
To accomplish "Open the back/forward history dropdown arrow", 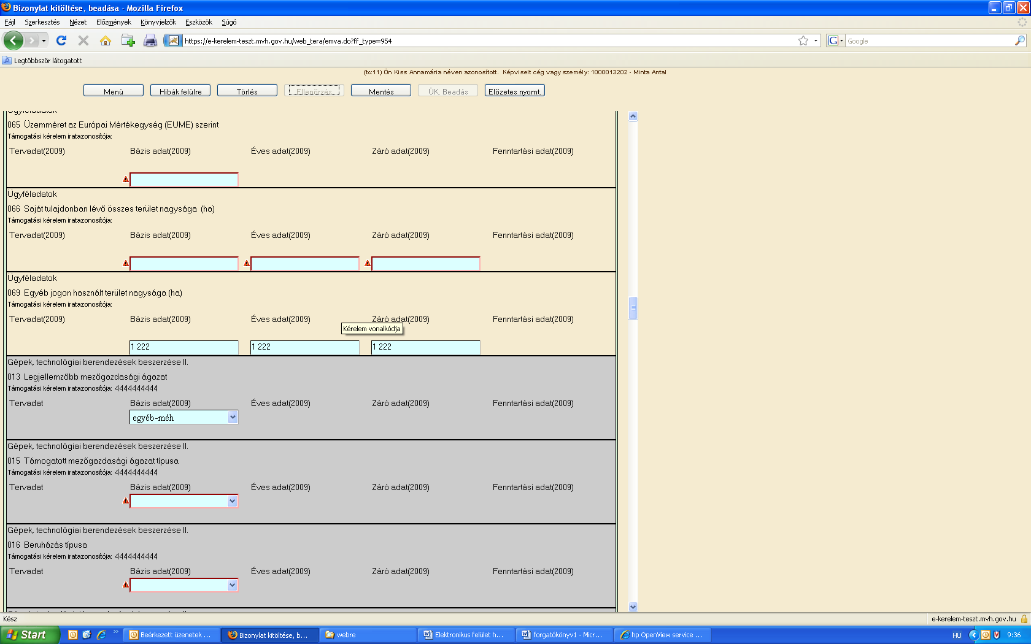I will (44, 40).
